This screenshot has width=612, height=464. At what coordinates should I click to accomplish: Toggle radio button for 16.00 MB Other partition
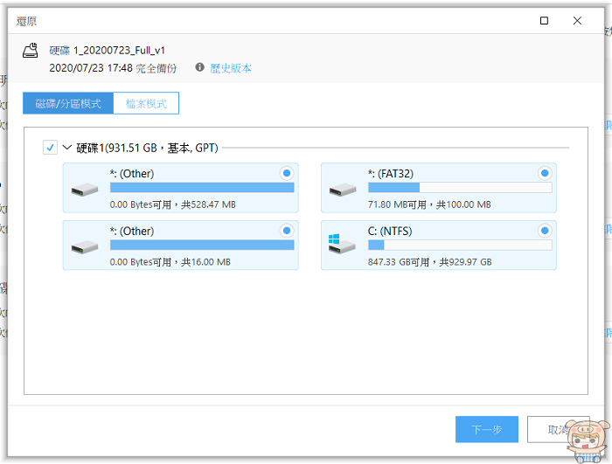[x=287, y=231]
